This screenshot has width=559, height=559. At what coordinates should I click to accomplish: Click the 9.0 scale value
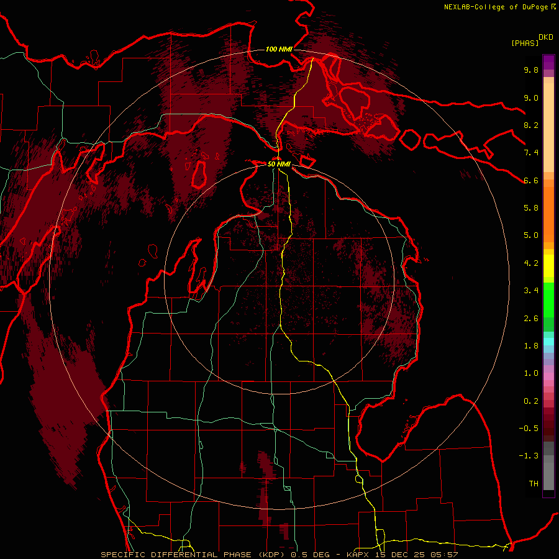click(x=531, y=98)
